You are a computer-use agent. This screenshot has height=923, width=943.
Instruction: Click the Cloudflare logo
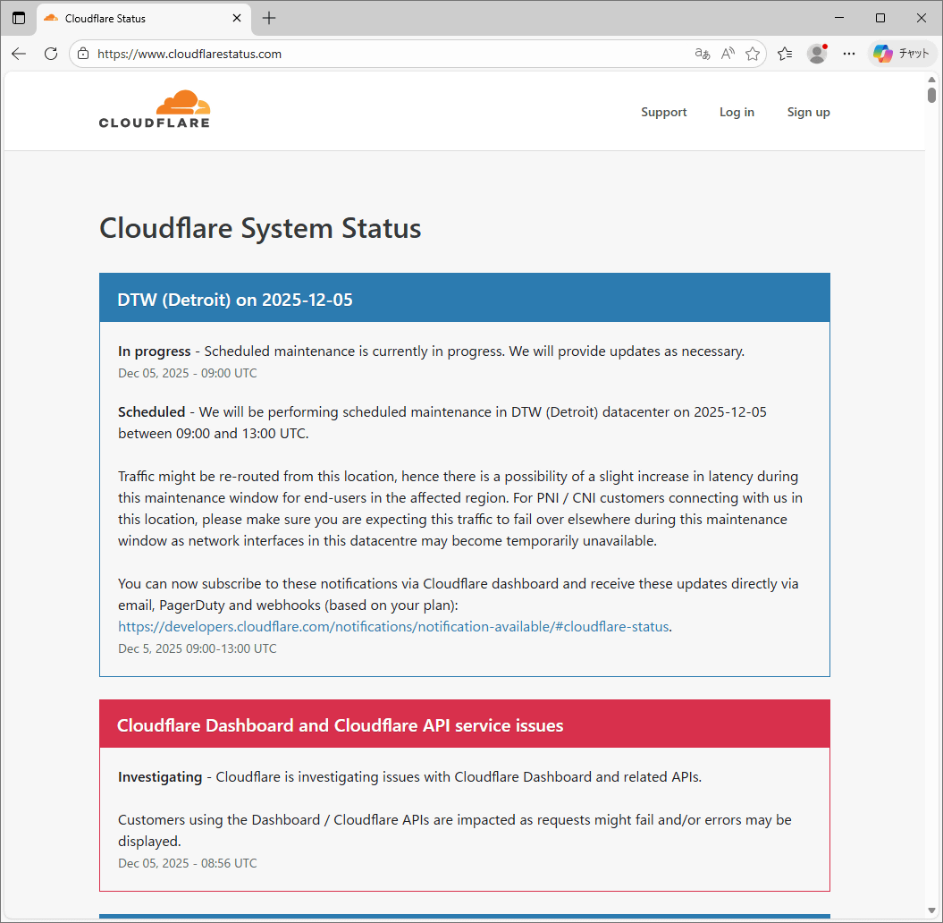pyautogui.click(x=154, y=108)
